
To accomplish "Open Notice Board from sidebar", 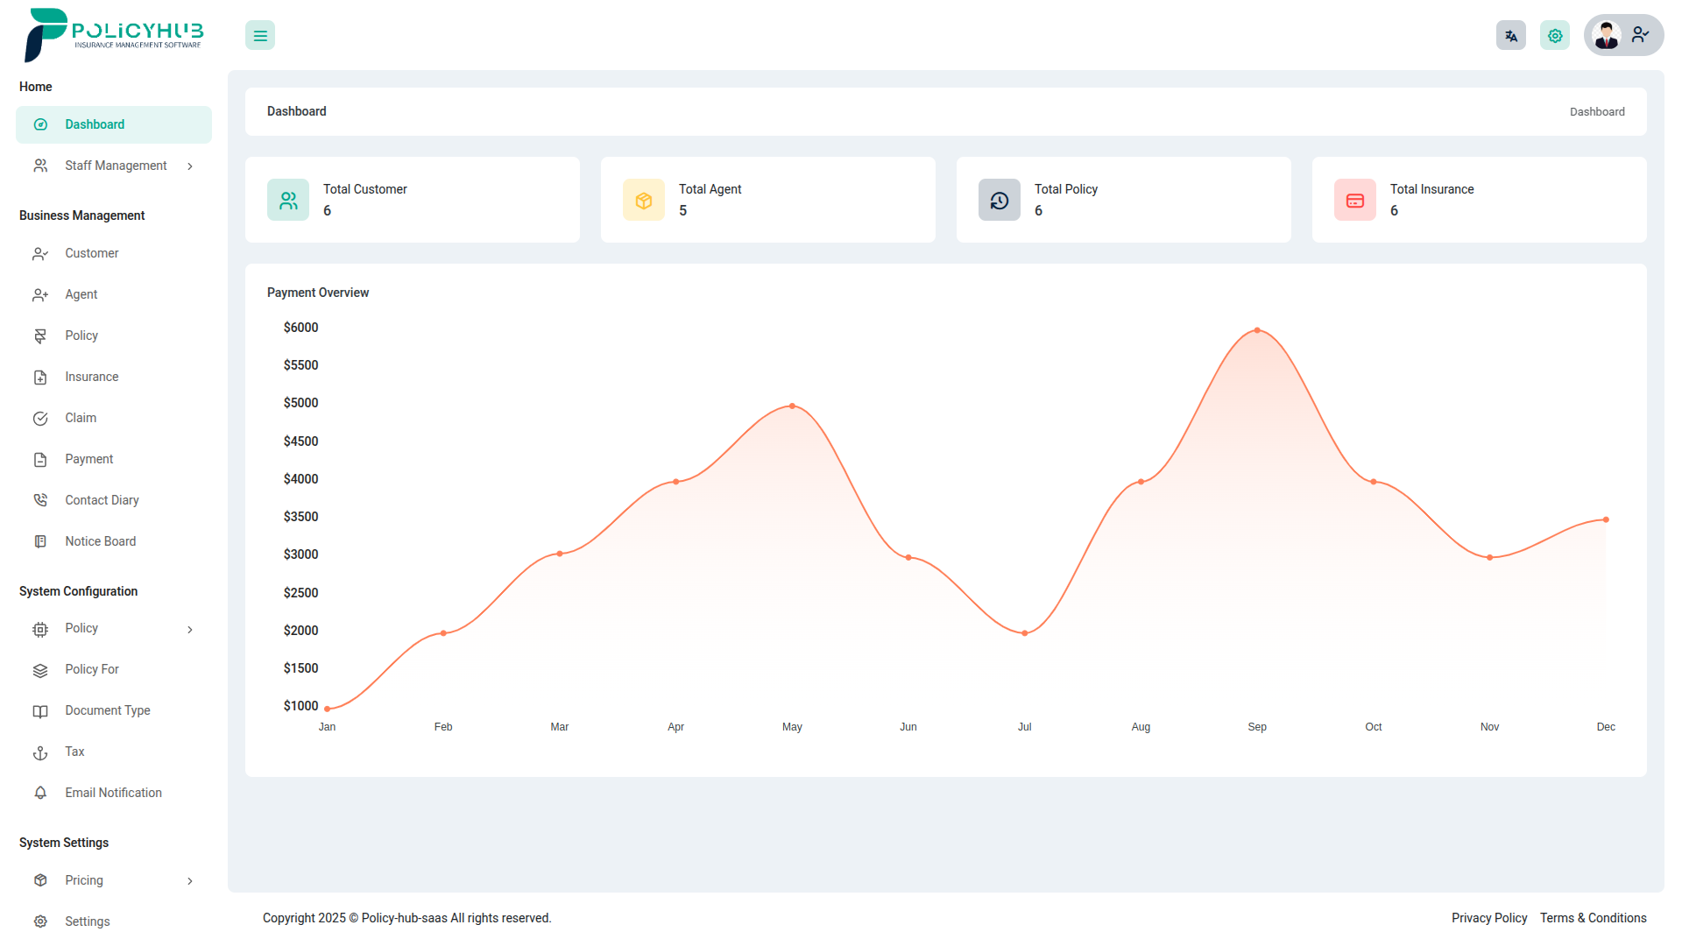I will pyautogui.click(x=100, y=541).
